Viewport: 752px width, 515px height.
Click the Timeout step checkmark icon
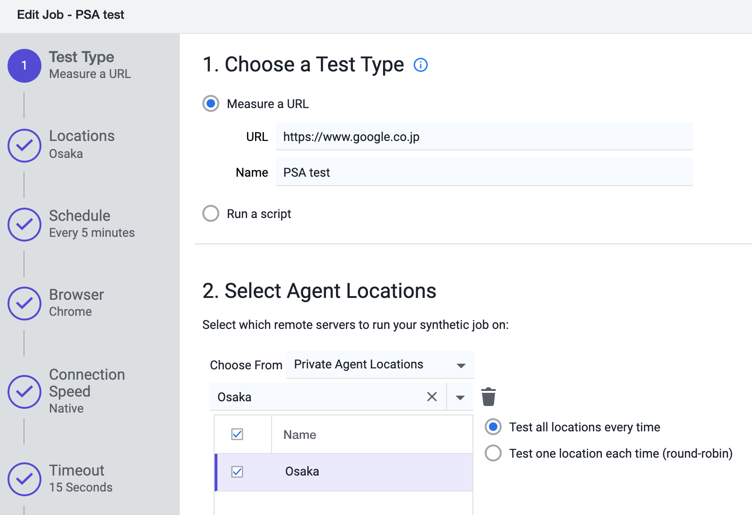coord(24,479)
